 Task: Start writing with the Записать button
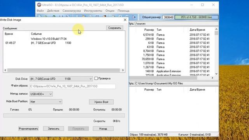[54, 129]
